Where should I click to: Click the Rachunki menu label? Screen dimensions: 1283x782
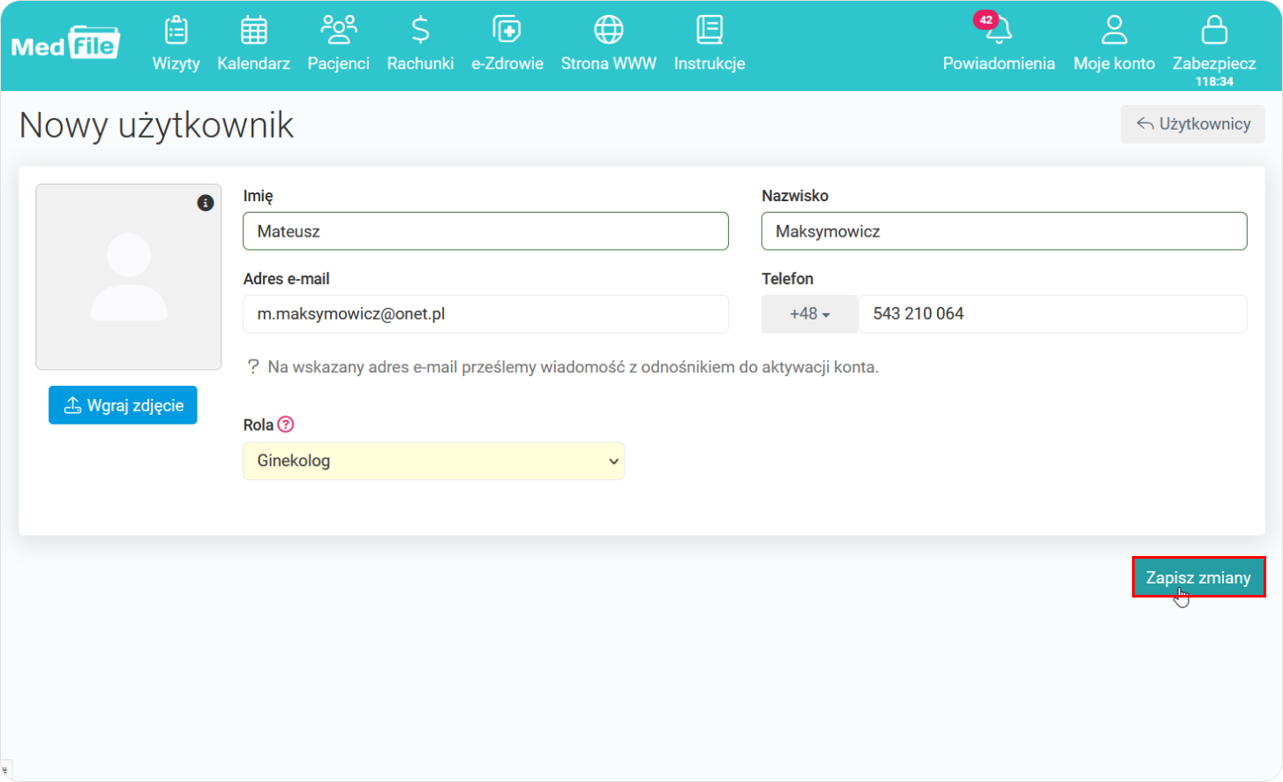(x=421, y=64)
